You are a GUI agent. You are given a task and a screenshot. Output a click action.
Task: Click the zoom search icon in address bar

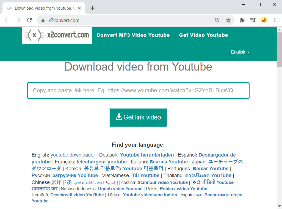tap(217, 20)
